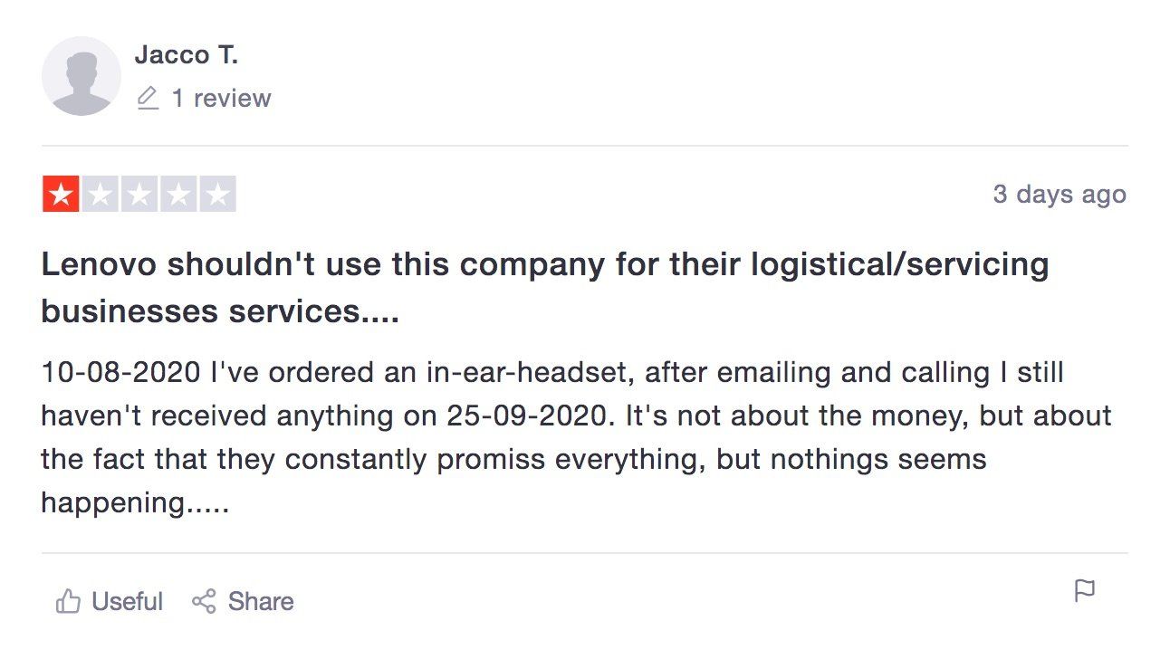The image size is (1170, 659).
Task: Click the 3 days ago timestamp
Action: 1060,194
